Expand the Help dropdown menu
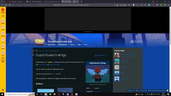 point(86,45)
